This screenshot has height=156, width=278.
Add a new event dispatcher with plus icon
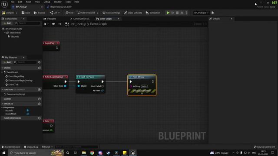point(40,118)
